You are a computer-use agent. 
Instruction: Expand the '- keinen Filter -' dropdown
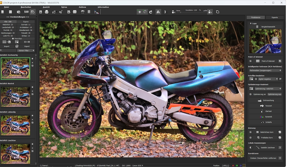(x=26, y=50)
